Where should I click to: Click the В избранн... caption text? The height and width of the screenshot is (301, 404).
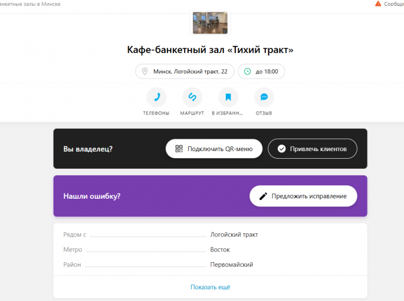point(227,113)
